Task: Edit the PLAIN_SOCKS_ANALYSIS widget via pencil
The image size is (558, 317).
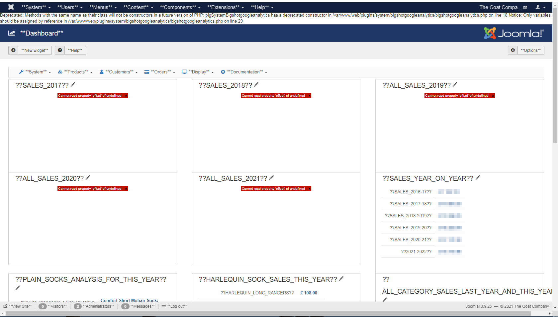Action: (x=18, y=288)
